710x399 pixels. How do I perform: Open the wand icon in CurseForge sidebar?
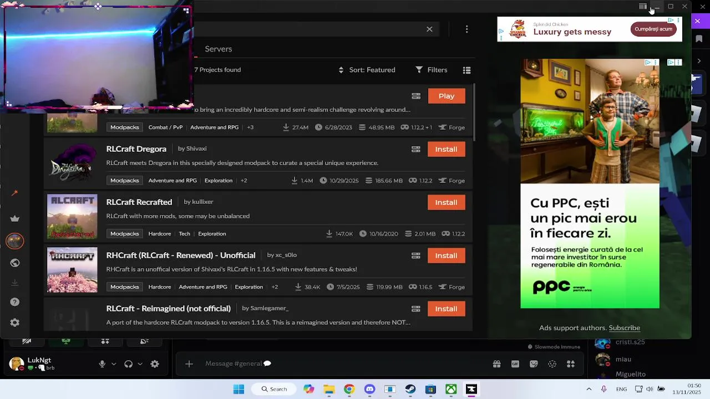[x=15, y=193]
